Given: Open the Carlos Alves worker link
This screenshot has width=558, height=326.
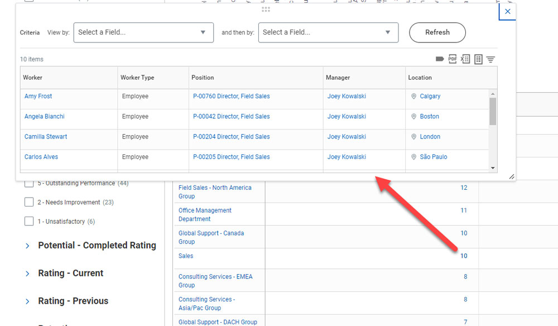Looking at the screenshot, I should pos(41,157).
